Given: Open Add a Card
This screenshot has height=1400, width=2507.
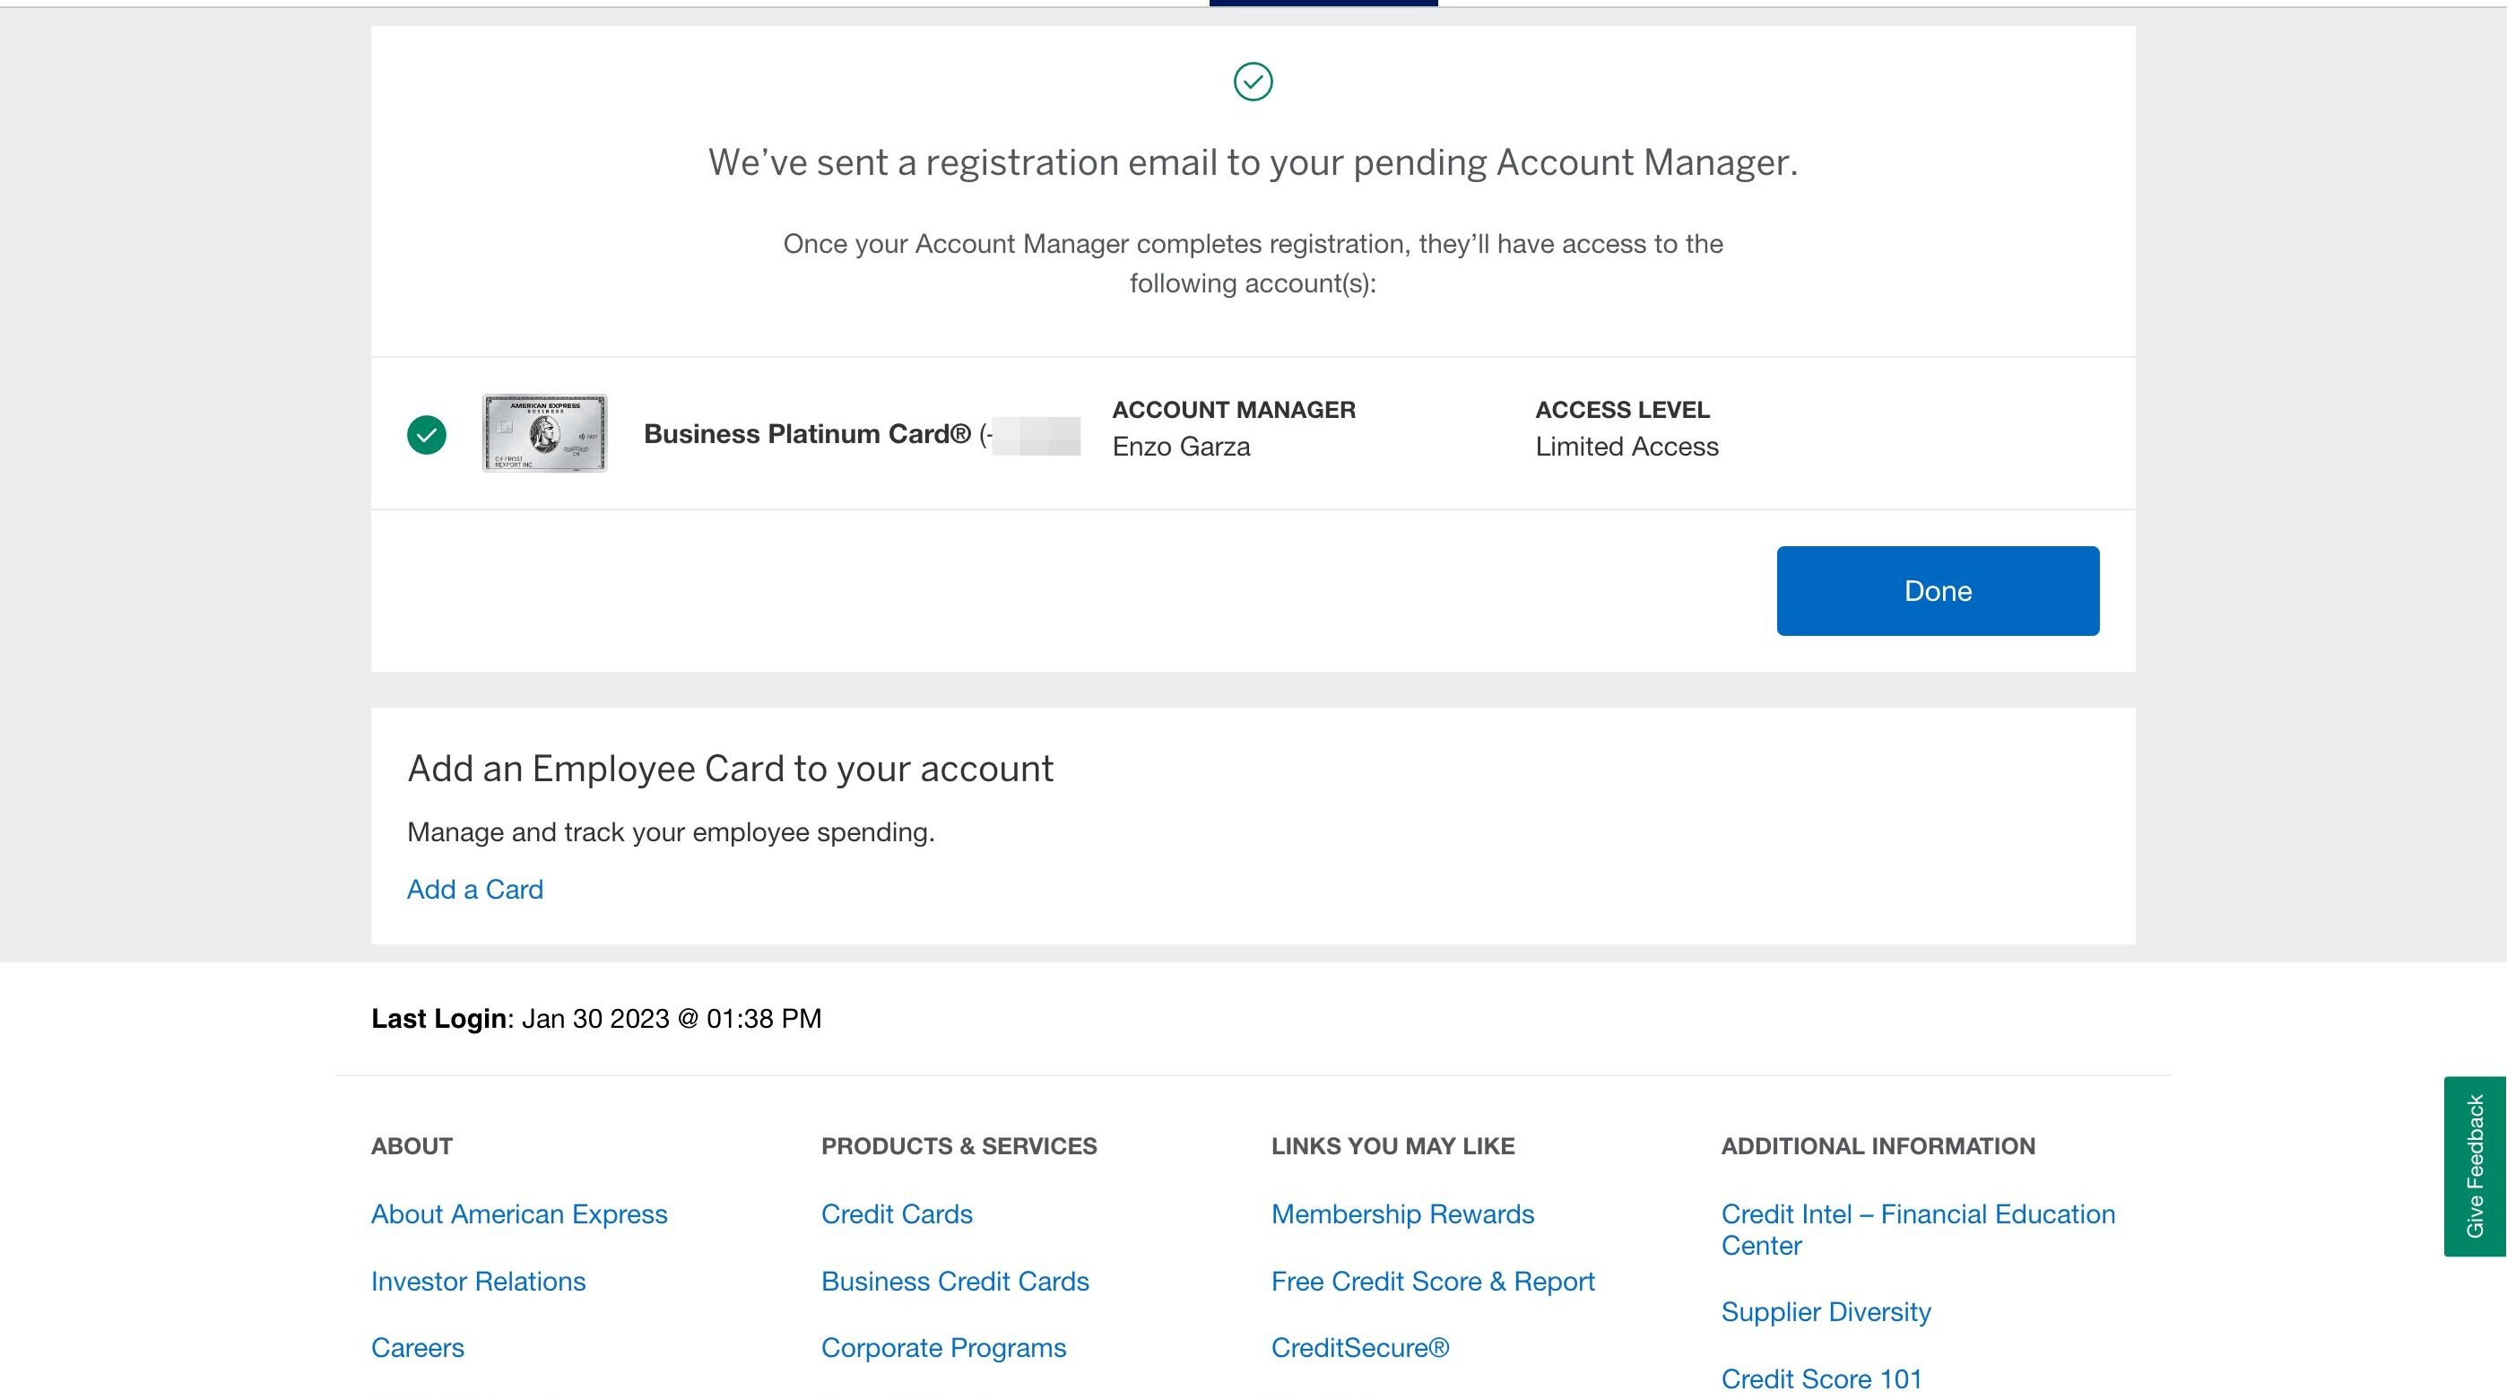Looking at the screenshot, I should (x=475, y=889).
